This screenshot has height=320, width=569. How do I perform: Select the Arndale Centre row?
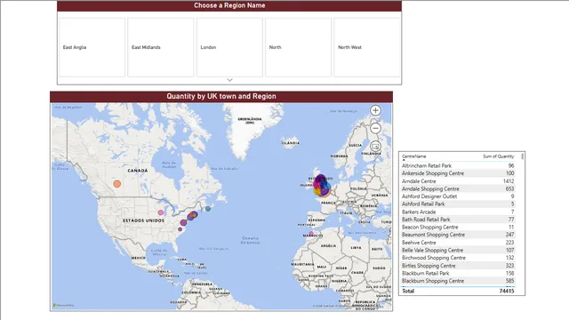[458, 181]
